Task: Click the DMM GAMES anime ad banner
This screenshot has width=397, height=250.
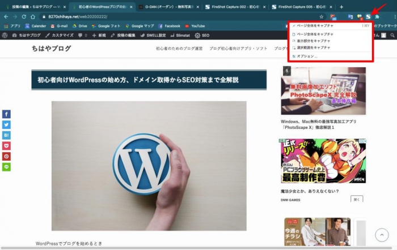Action: tap(323, 161)
